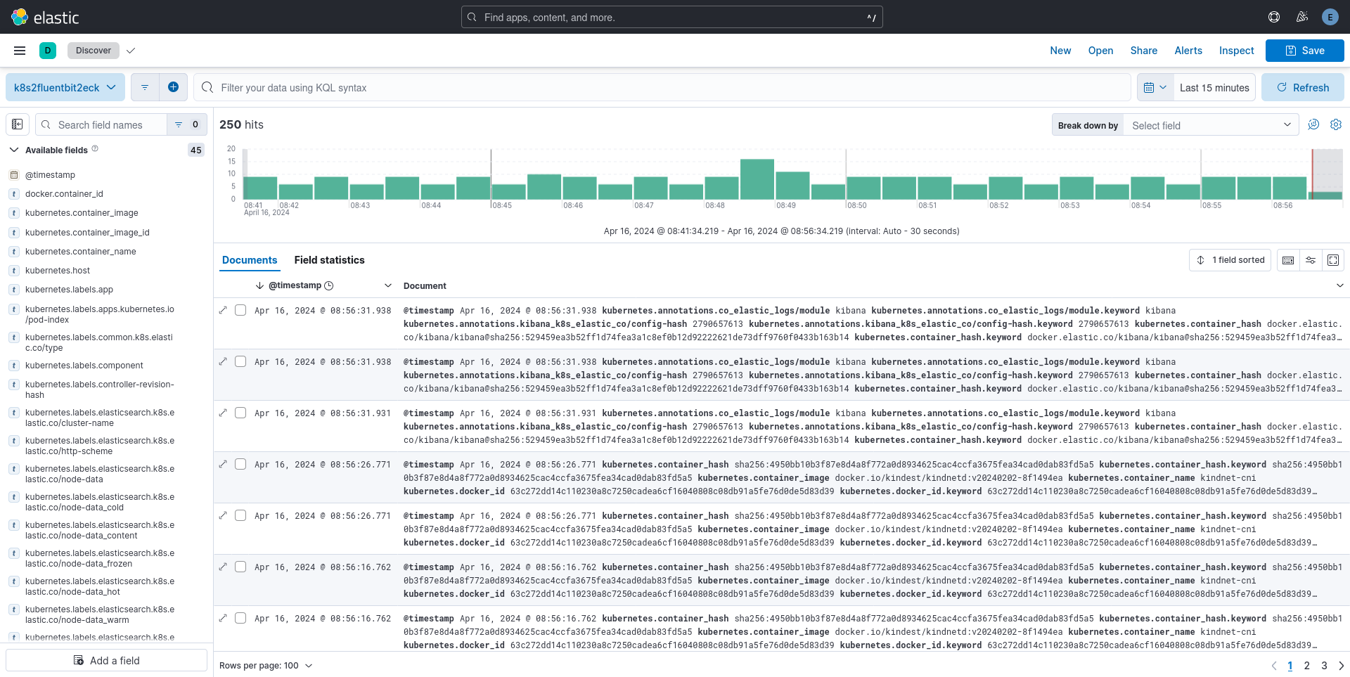Check the second 08:56:31.938 row
The width and height of the screenshot is (1350, 677).
(240, 361)
